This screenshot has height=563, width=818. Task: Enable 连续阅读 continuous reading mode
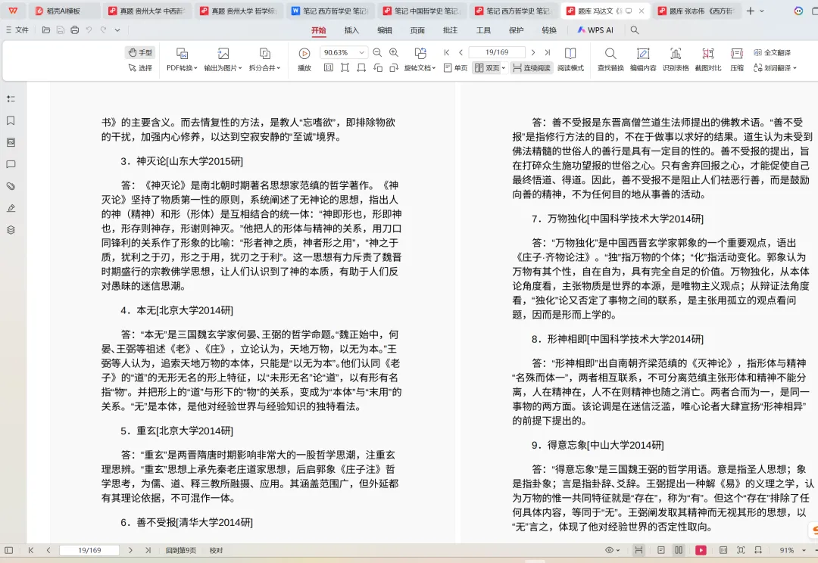coord(532,68)
